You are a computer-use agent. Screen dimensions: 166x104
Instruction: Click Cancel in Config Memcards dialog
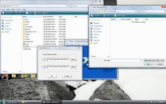67,76
